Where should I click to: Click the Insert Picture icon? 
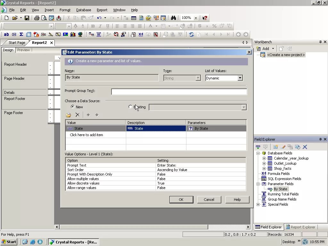65,35
